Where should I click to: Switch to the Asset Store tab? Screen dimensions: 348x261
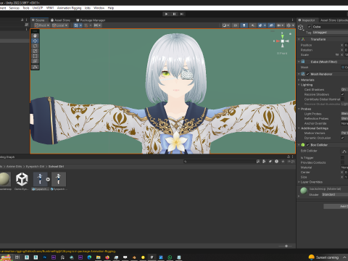coord(60,20)
